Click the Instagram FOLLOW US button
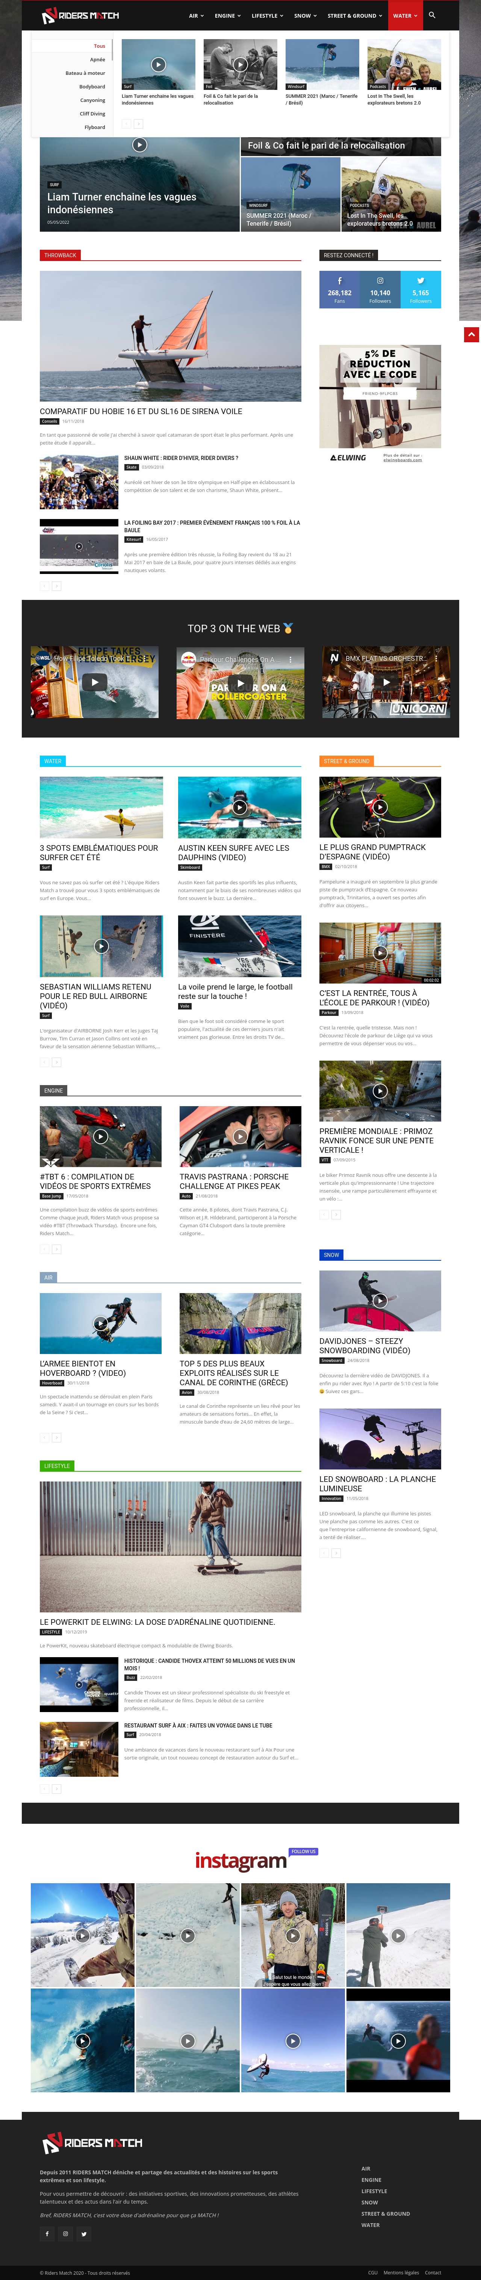 (303, 1852)
